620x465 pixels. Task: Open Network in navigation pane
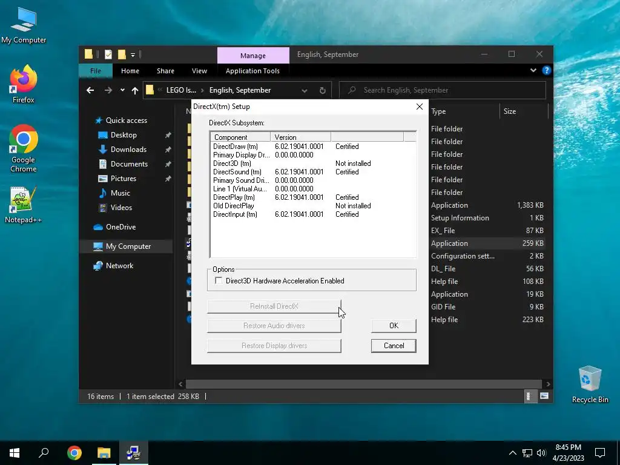click(x=113, y=266)
